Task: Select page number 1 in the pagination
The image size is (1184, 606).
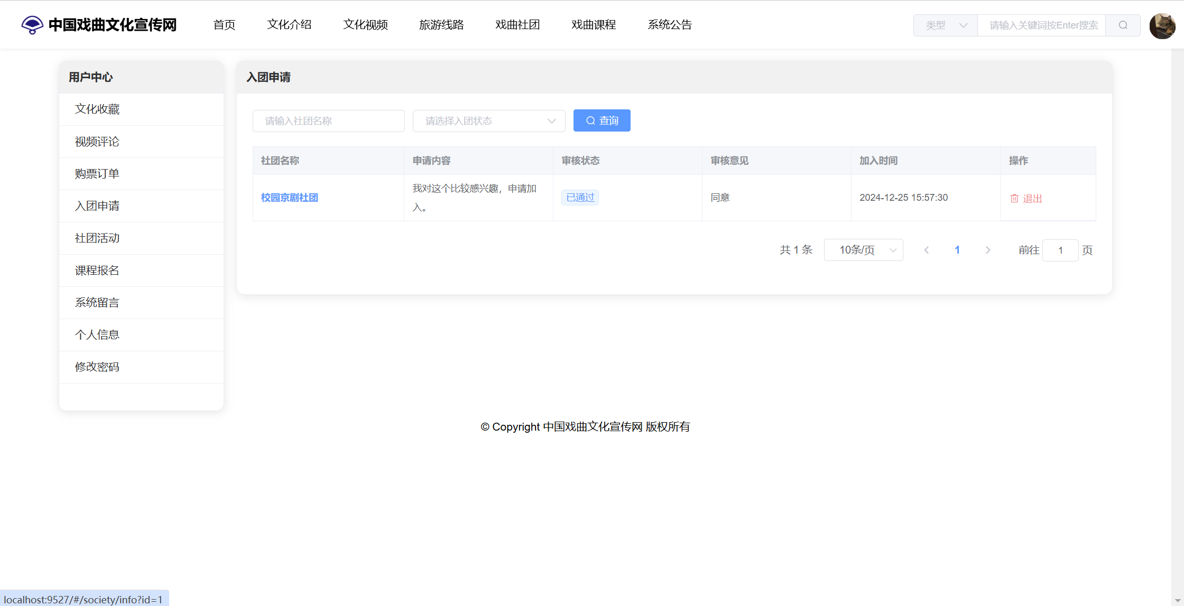Action: [957, 250]
